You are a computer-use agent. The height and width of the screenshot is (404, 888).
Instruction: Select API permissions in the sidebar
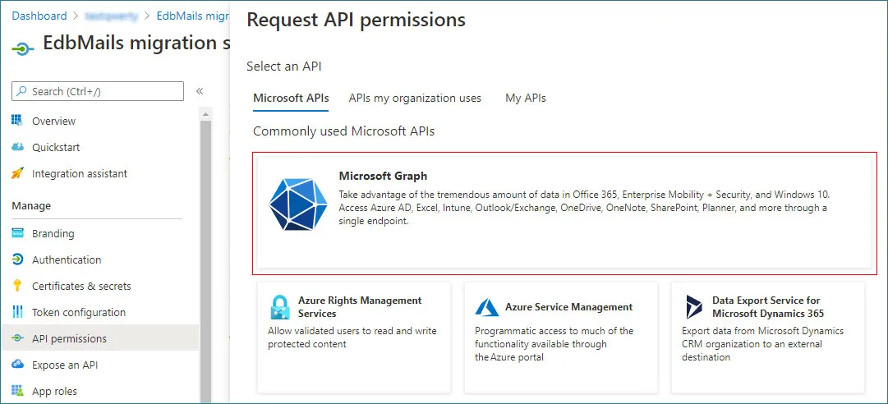click(x=99, y=338)
